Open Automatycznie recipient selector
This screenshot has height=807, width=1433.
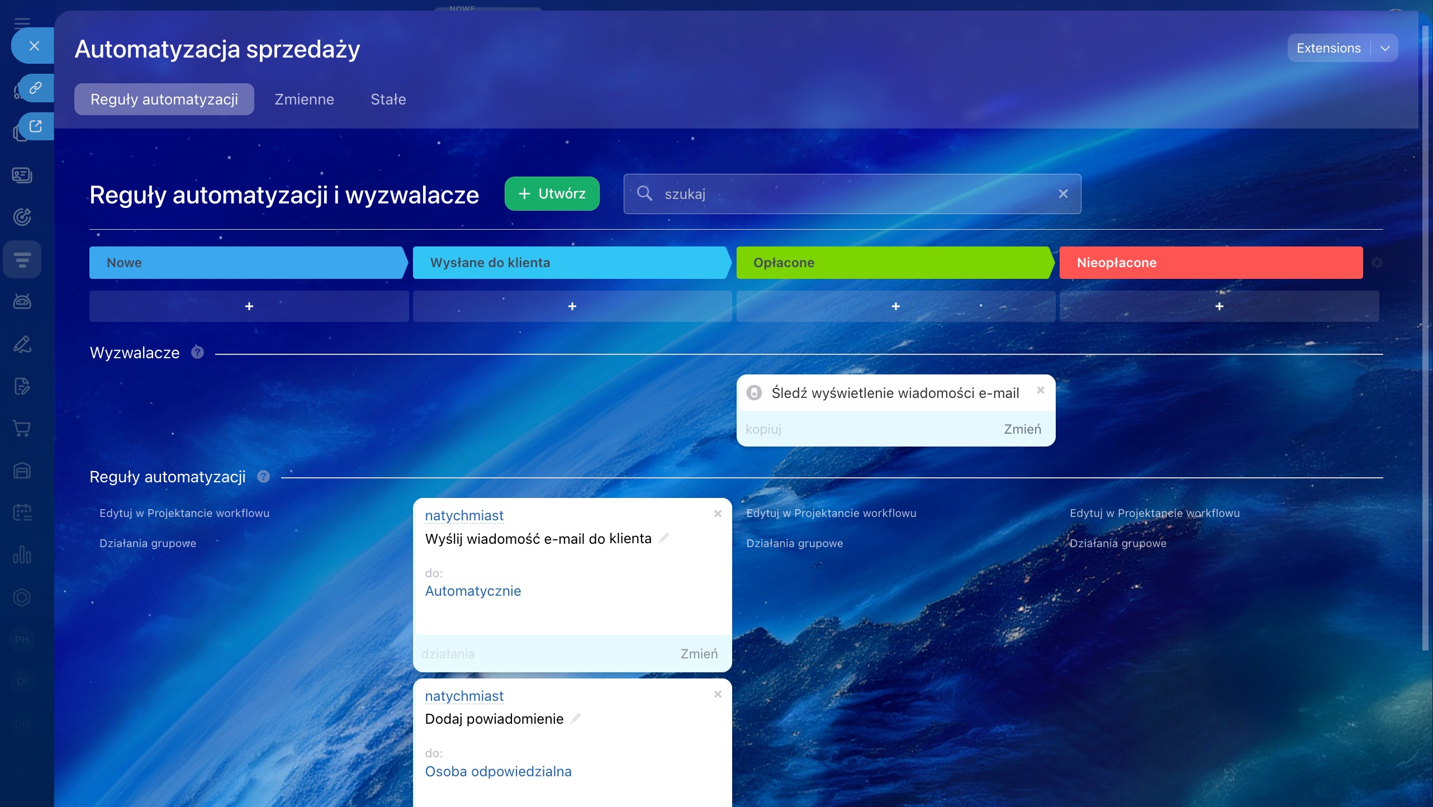[x=473, y=591]
